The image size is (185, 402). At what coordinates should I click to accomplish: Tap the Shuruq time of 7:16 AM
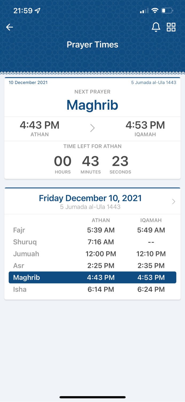click(101, 242)
